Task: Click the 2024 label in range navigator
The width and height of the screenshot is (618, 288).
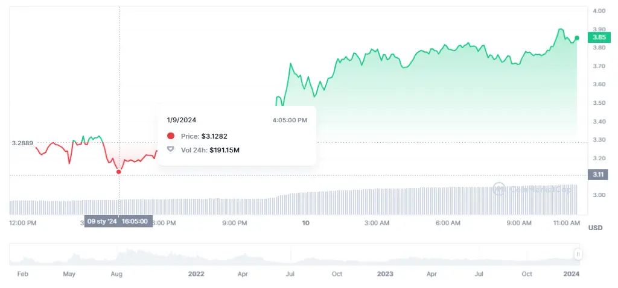Action: pos(571,274)
